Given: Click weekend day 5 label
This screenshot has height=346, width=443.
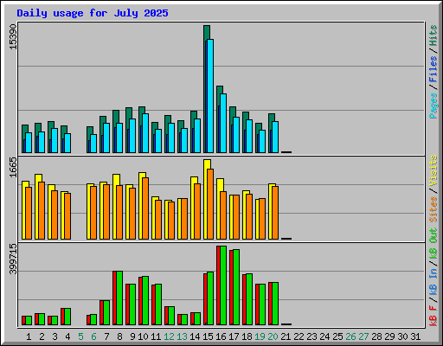Looking at the screenshot, I should 80,336.
